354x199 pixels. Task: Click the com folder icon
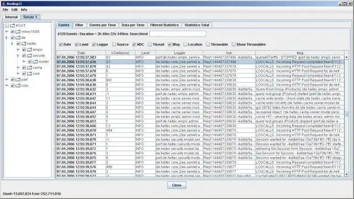(18, 86)
